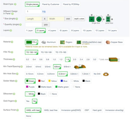This screenshot has width=130, height=121.
Task: Choose 4 Layers option
Action: tap(52, 31)
